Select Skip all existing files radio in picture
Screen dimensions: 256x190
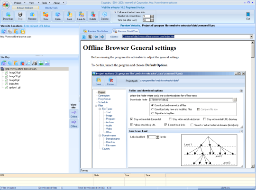[153, 113]
